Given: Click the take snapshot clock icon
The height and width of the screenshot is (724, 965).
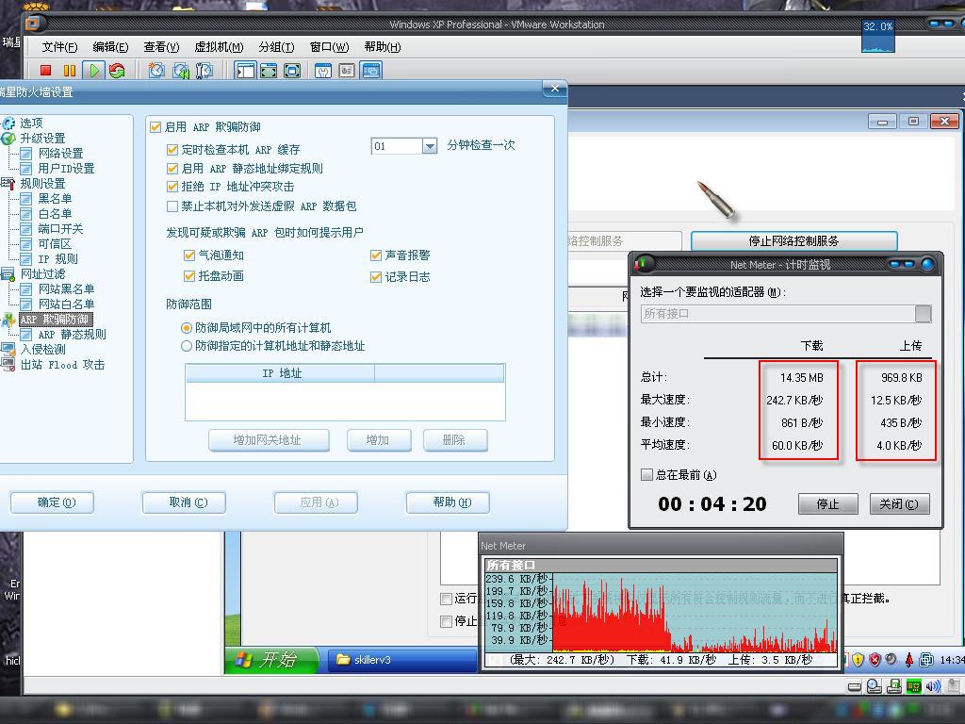Looking at the screenshot, I should (156, 70).
